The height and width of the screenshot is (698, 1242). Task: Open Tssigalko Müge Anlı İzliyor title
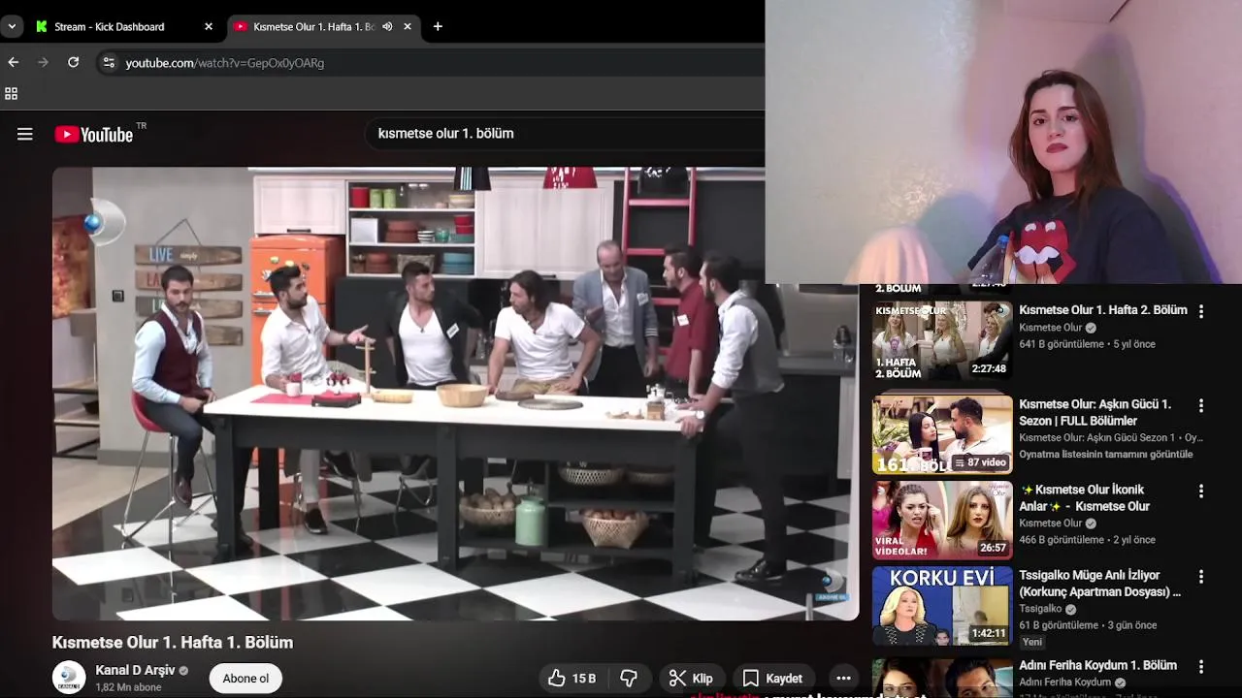point(1100,584)
